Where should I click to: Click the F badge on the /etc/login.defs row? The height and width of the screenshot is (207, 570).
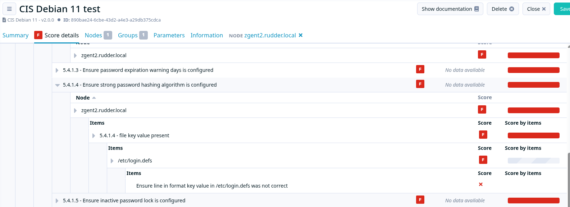pos(483,160)
